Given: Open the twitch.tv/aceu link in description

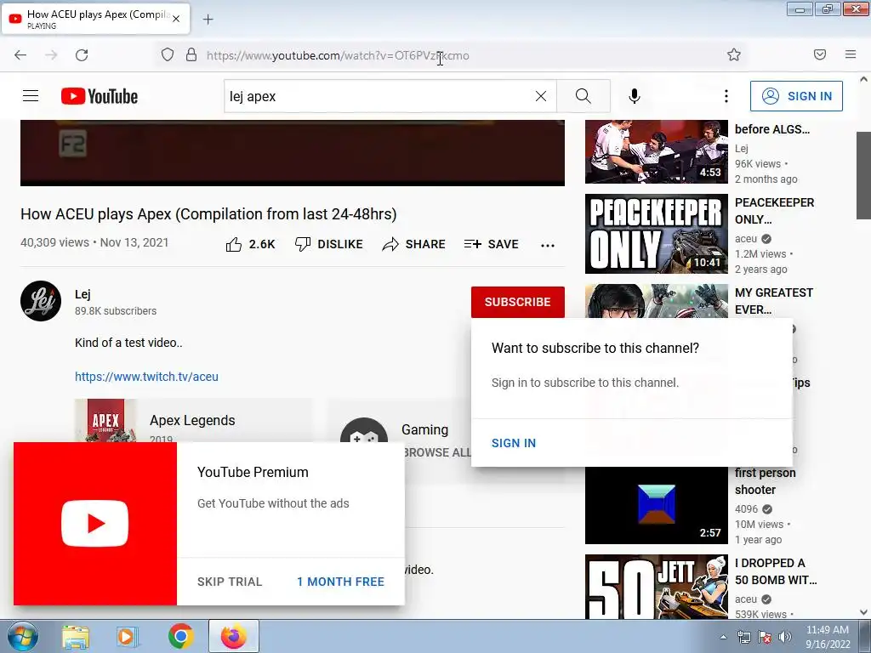Looking at the screenshot, I should pos(146,377).
